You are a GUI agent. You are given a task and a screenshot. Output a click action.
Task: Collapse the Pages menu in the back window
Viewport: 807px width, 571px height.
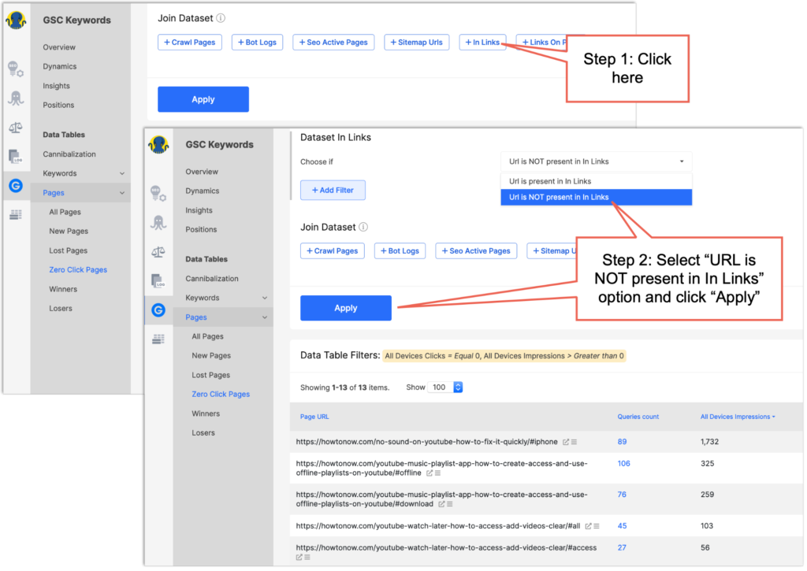(x=81, y=193)
